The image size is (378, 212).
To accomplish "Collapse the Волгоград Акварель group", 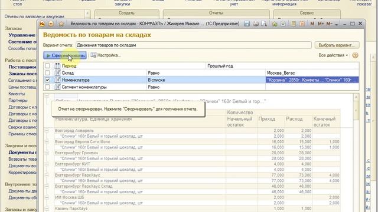I will (47, 131).
